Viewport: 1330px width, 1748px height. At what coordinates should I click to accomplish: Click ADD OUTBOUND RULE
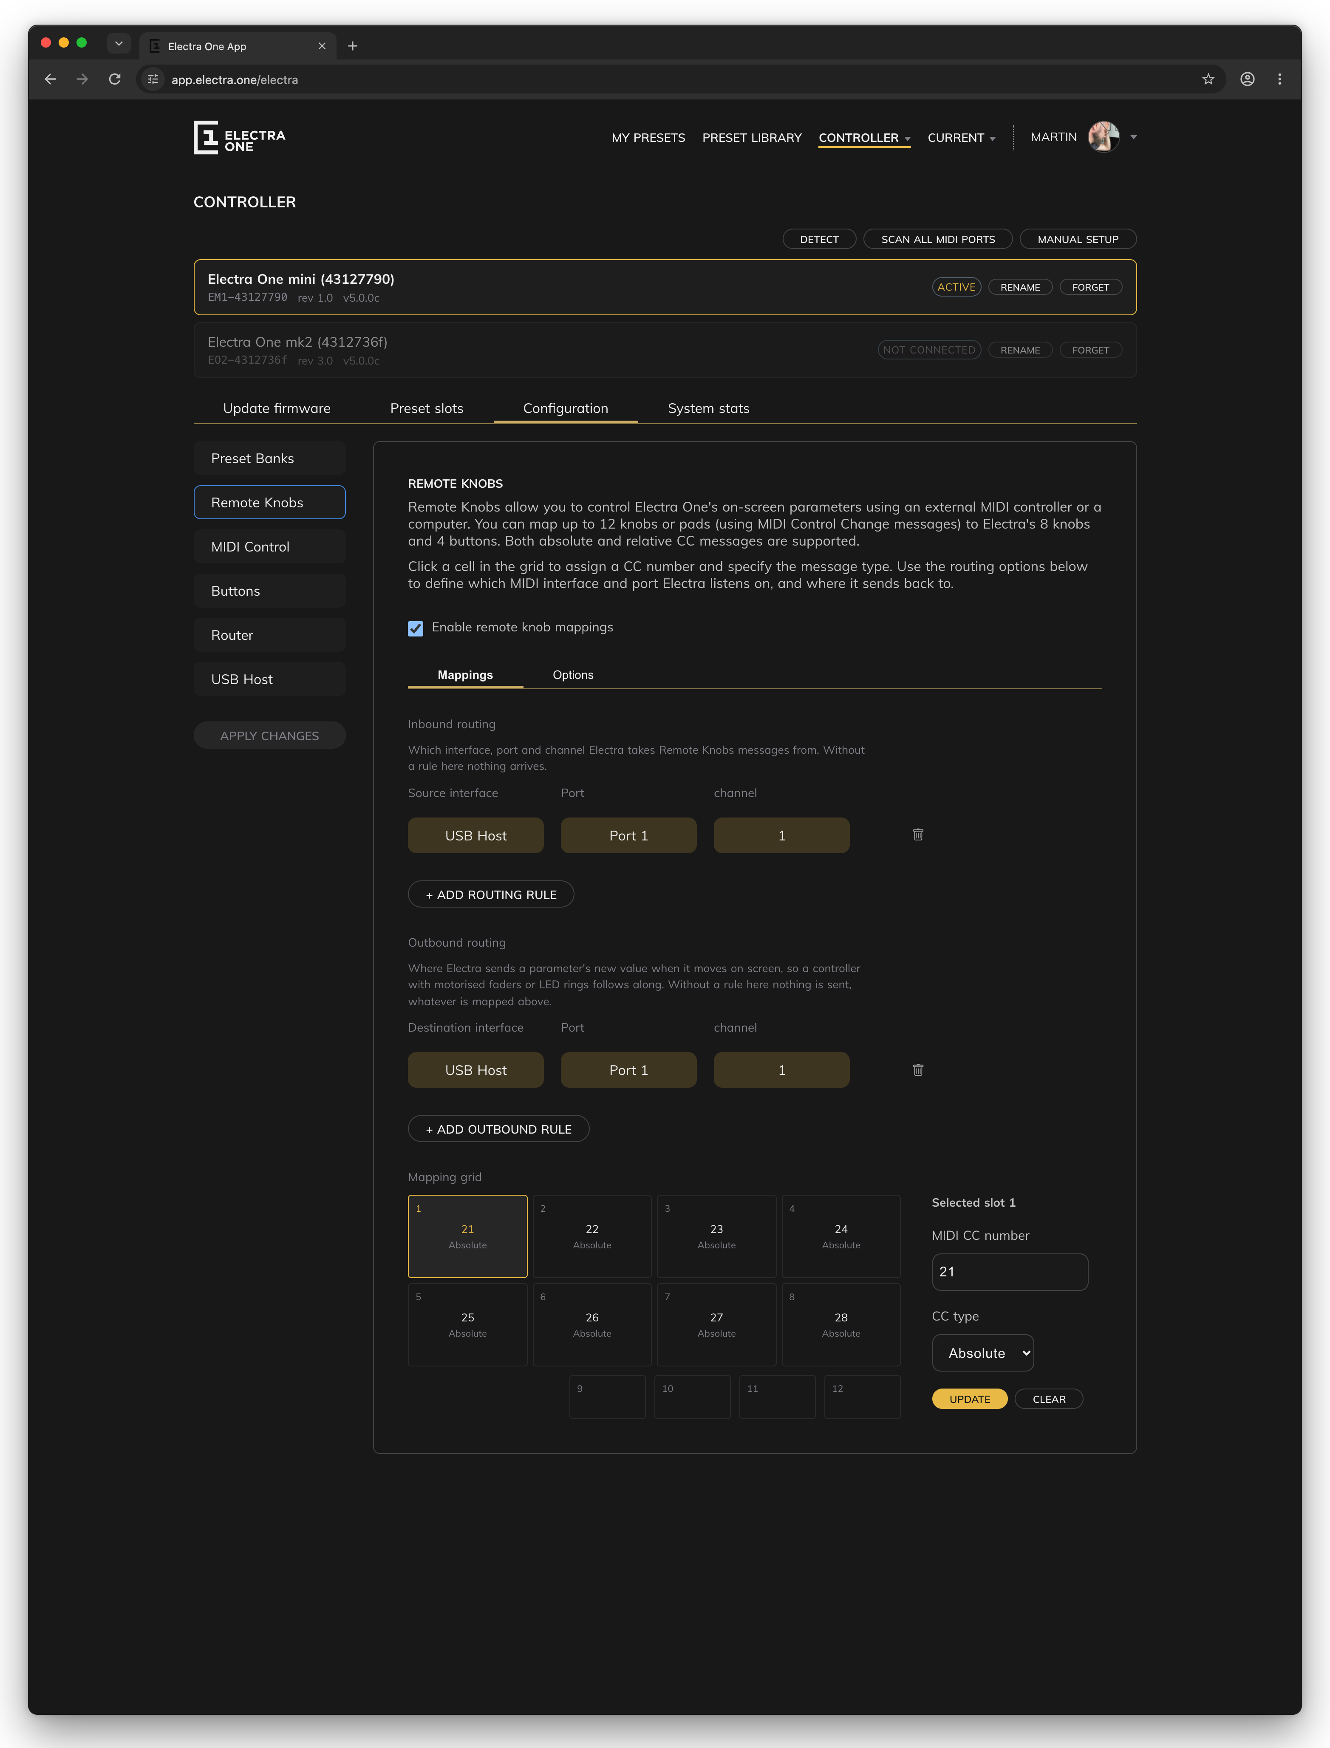[x=499, y=1129]
